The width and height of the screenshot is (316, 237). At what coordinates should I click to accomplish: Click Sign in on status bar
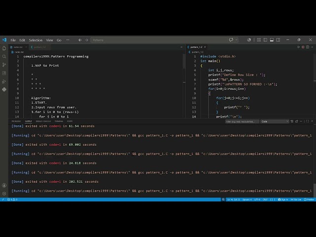283,199
